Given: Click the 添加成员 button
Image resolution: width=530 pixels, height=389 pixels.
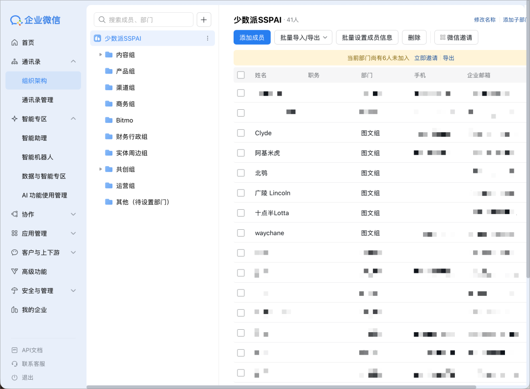Looking at the screenshot, I should (x=252, y=37).
